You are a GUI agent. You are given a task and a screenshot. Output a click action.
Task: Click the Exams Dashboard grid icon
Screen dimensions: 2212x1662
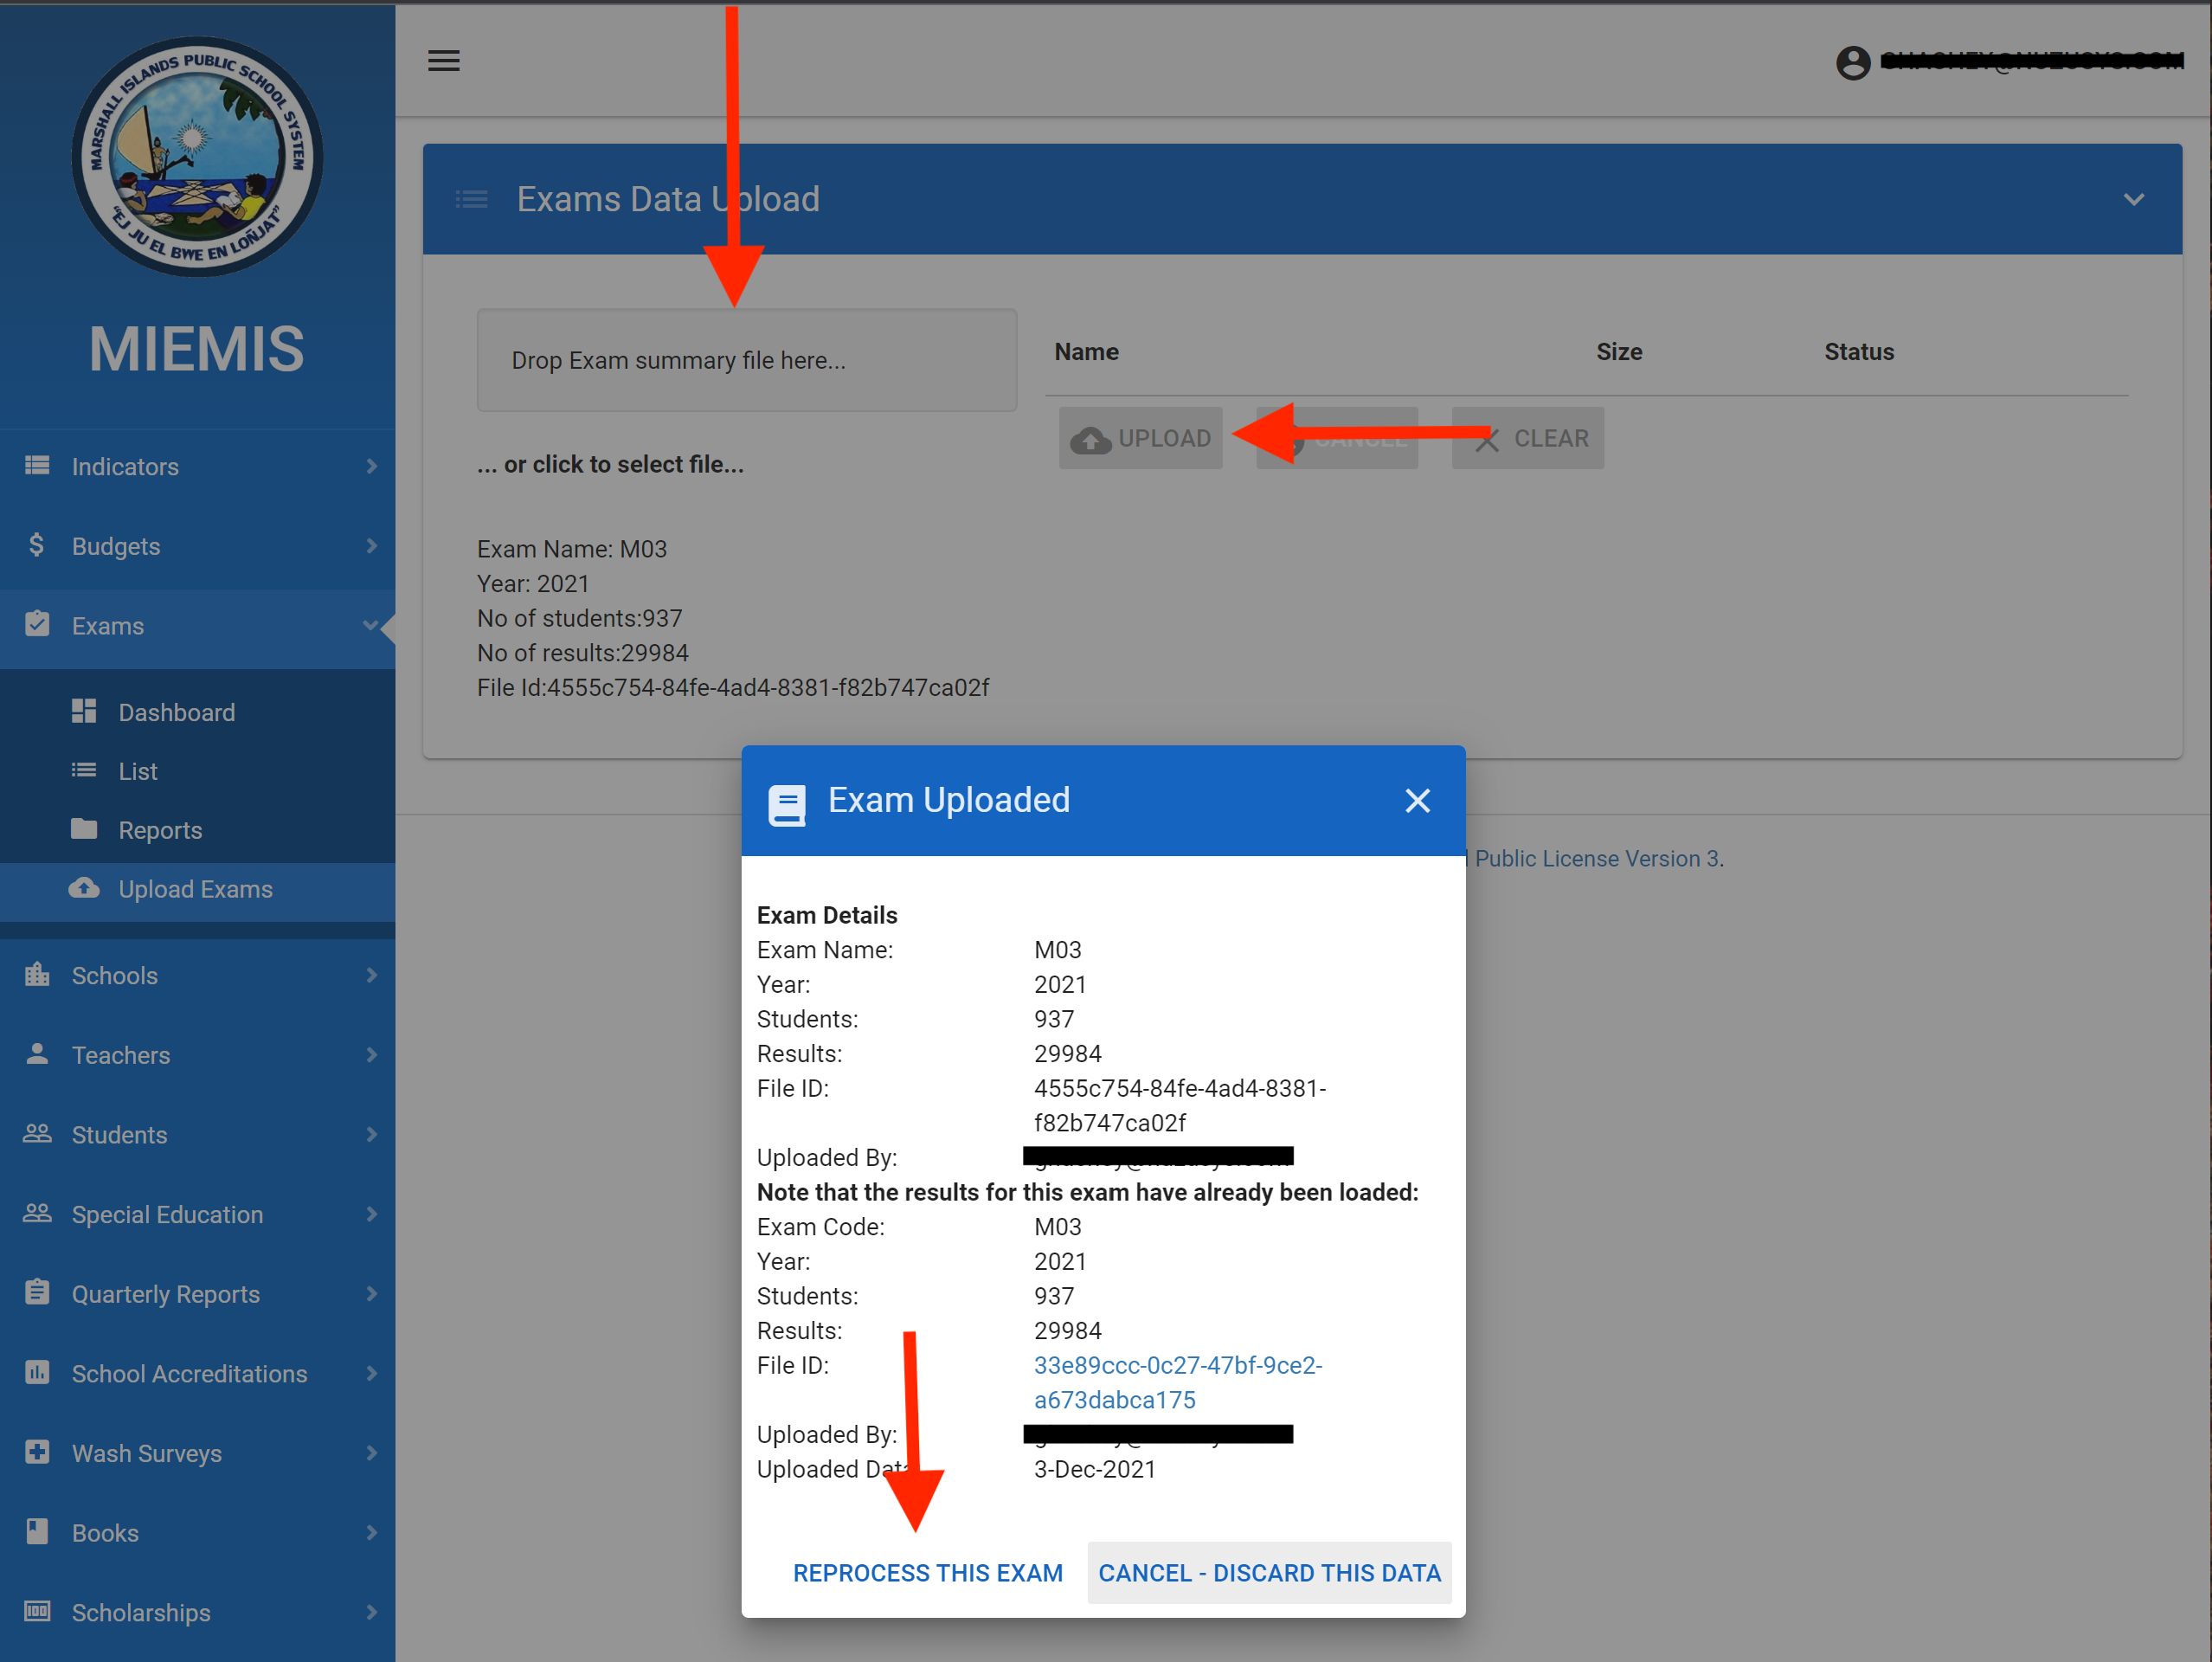(84, 711)
